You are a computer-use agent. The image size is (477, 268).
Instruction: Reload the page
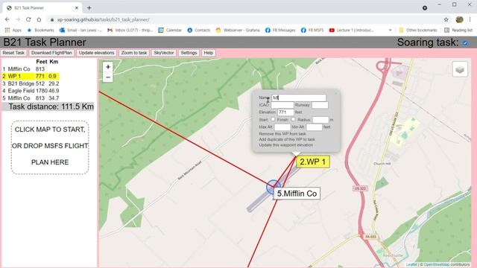tap(28, 19)
